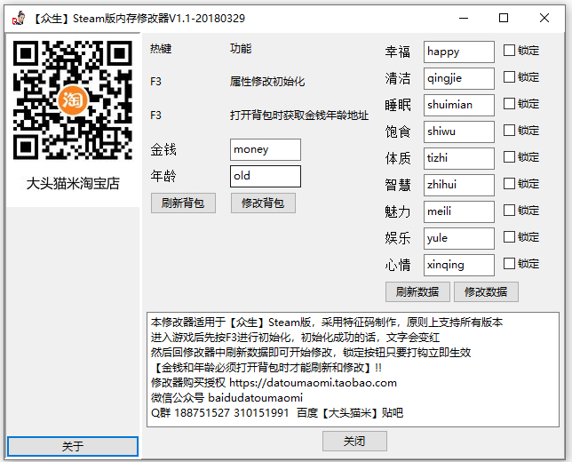Image resolution: width=572 pixels, height=462 pixels.
Task: Click the 大头猫米淘宝店 label
Action: pyautogui.click(x=73, y=184)
